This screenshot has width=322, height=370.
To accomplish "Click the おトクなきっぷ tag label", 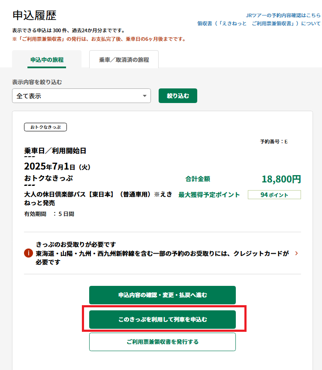I will pyautogui.click(x=45, y=127).
